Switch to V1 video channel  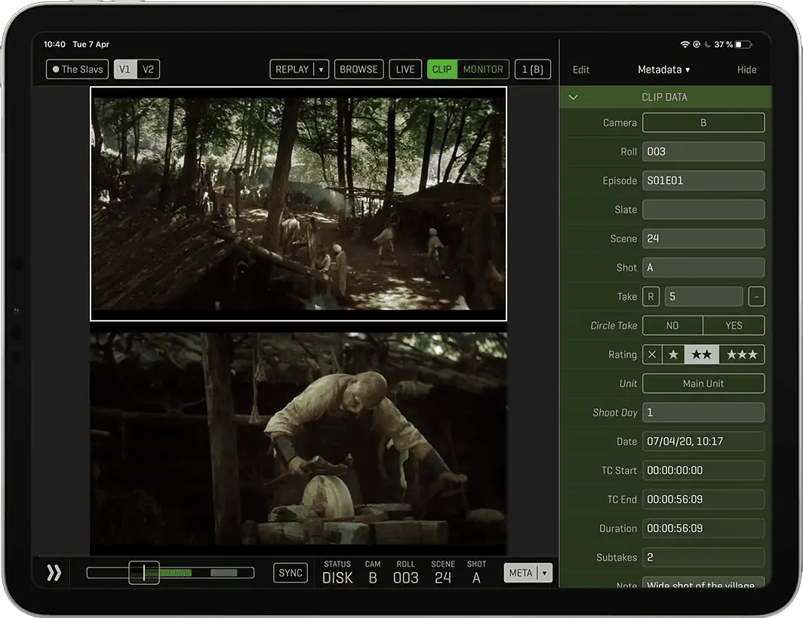pos(125,69)
